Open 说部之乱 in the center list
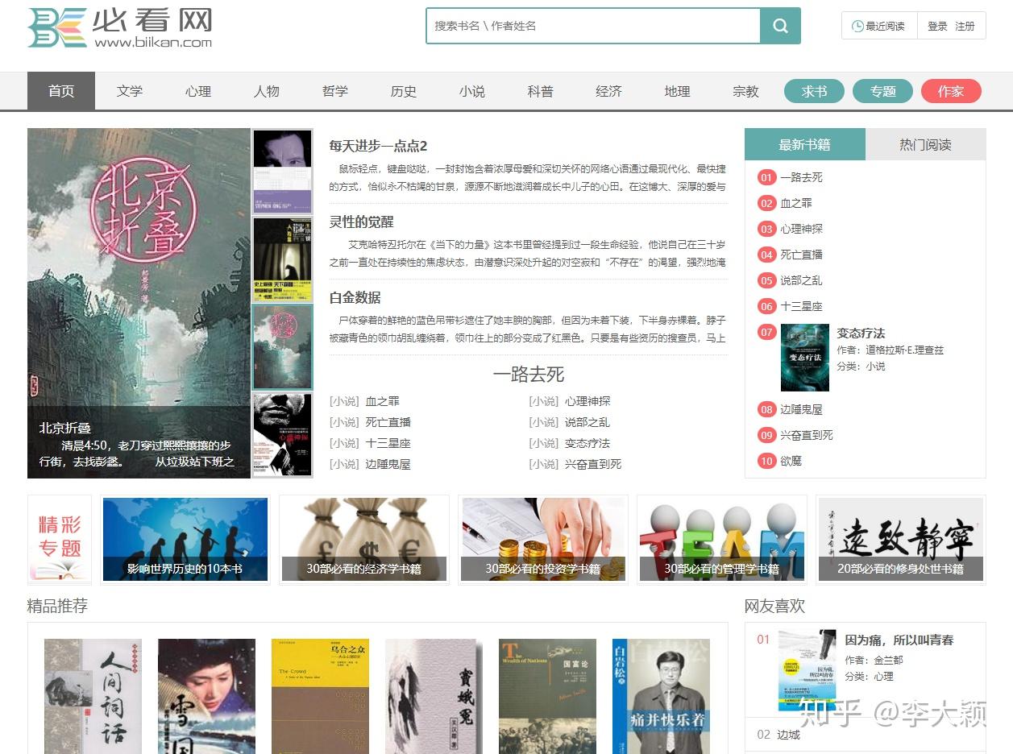The width and height of the screenshot is (1013, 754). 587,422
